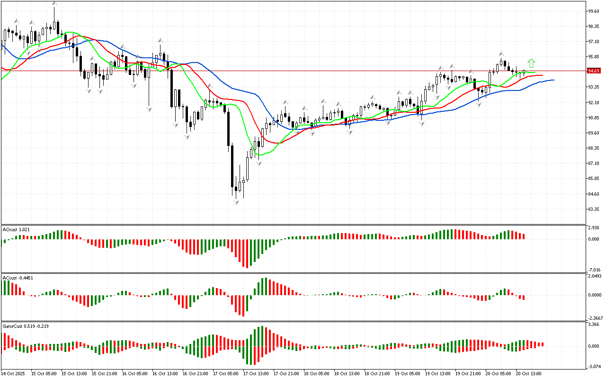Click the 20 Oct 13:00 time label
The height and width of the screenshot is (379, 606).
[528, 373]
